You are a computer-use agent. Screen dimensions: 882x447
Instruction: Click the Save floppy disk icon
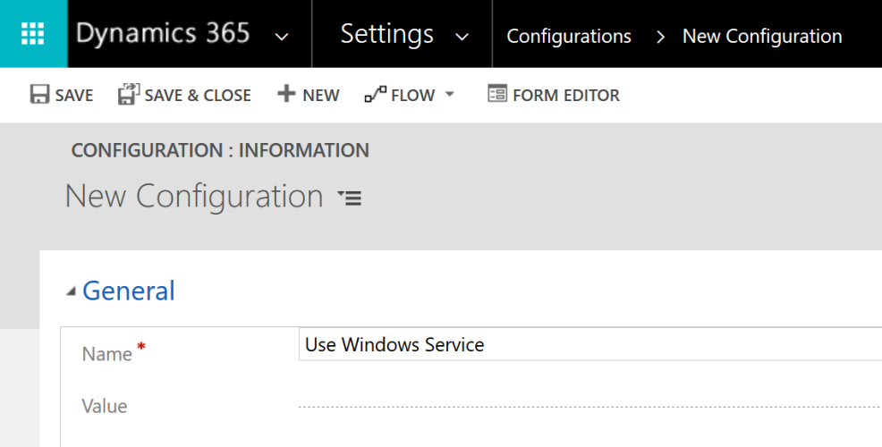pyautogui.click(x=39, y=94)
